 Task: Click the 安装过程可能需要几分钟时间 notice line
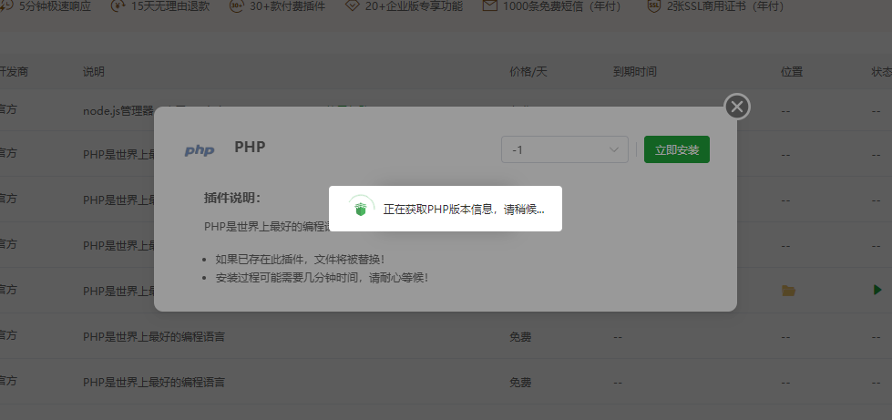point(322,278)
